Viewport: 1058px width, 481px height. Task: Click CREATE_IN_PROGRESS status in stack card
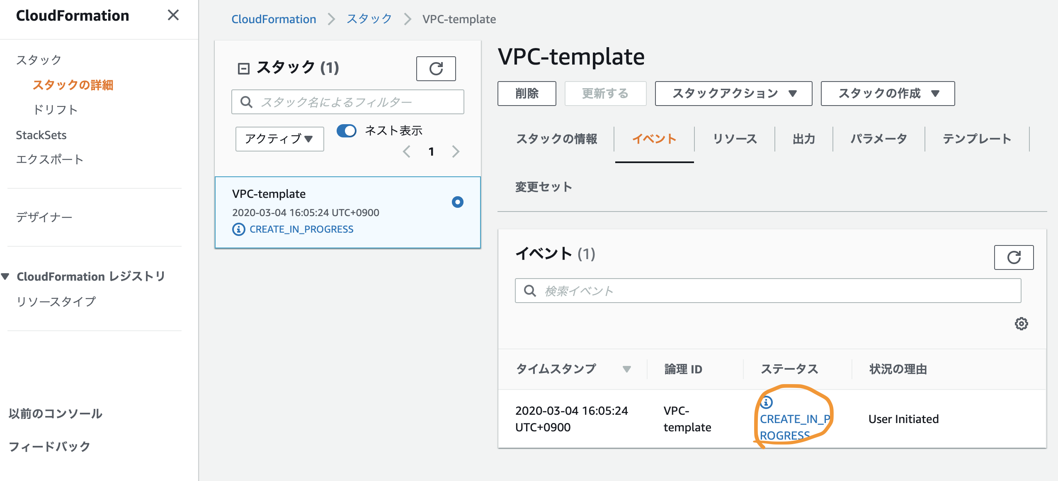pyautogui.click(x=301, y=229)
